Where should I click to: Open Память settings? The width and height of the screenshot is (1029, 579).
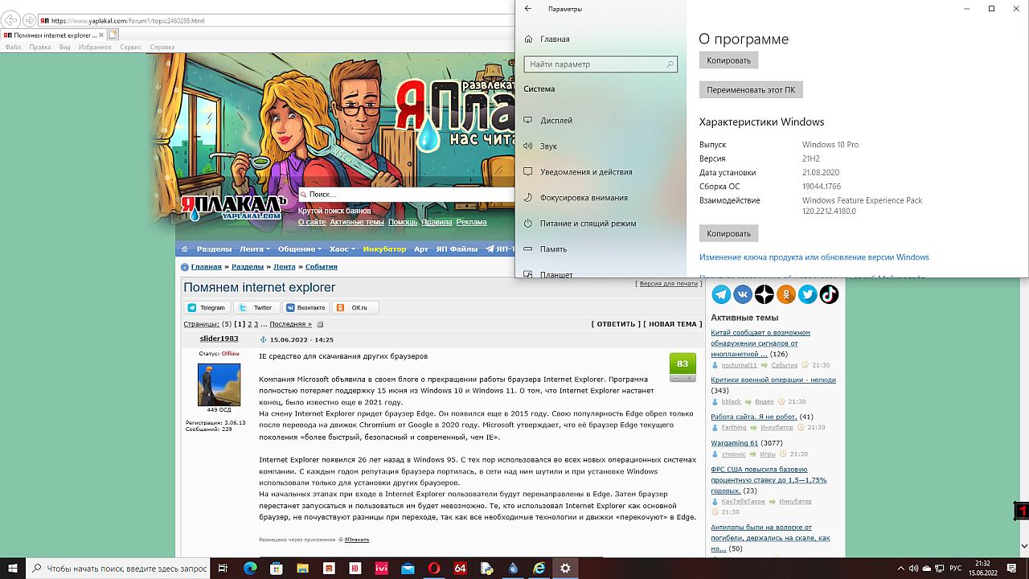553,249
